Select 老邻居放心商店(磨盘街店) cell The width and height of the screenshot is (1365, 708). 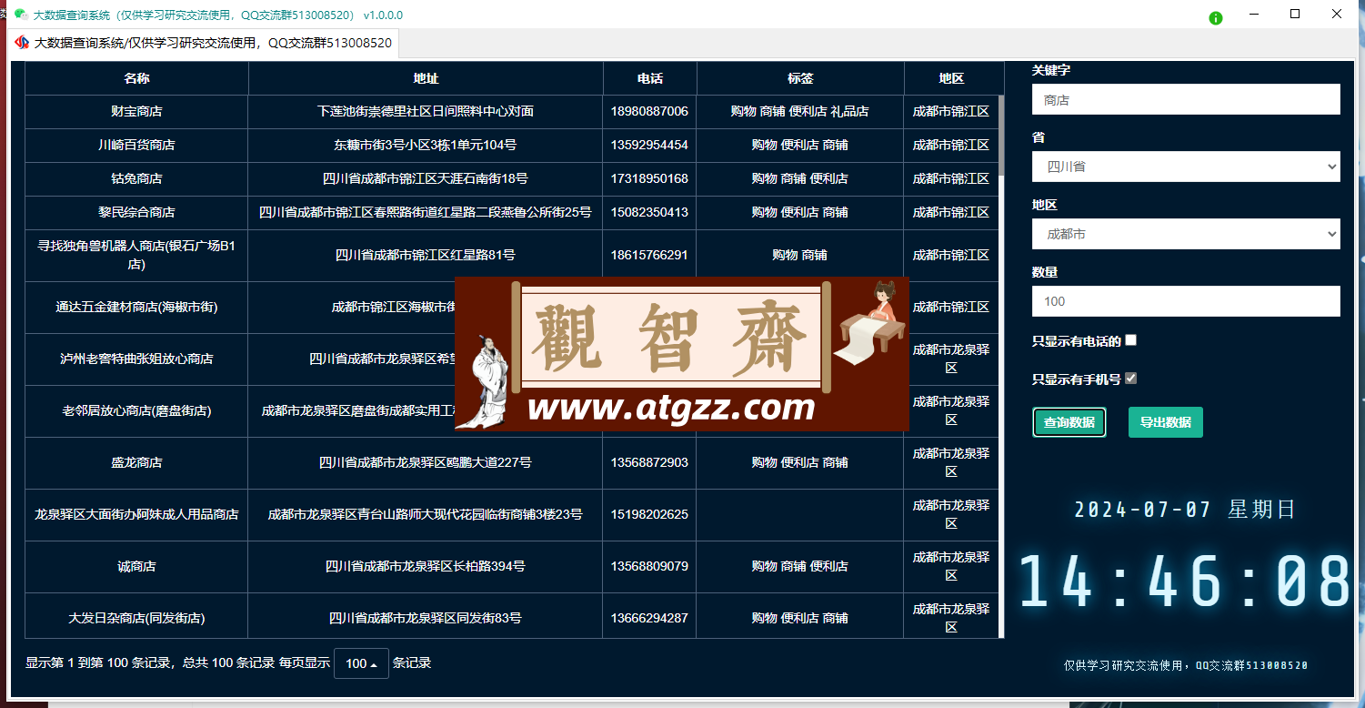tap(136, 411)
